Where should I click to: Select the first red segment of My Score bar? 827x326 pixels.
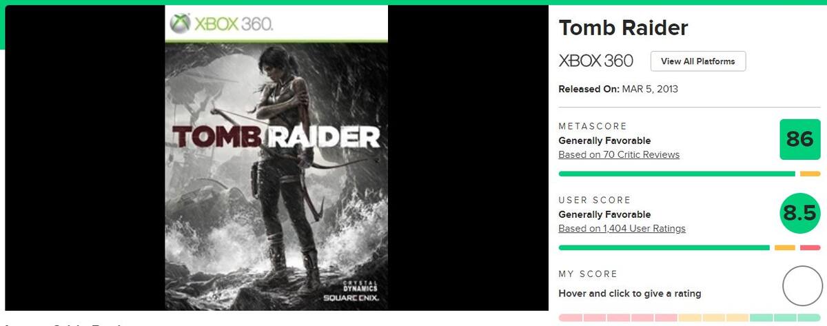point(570,318)
